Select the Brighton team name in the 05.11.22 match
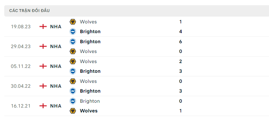269x117 pixels. 90,71
